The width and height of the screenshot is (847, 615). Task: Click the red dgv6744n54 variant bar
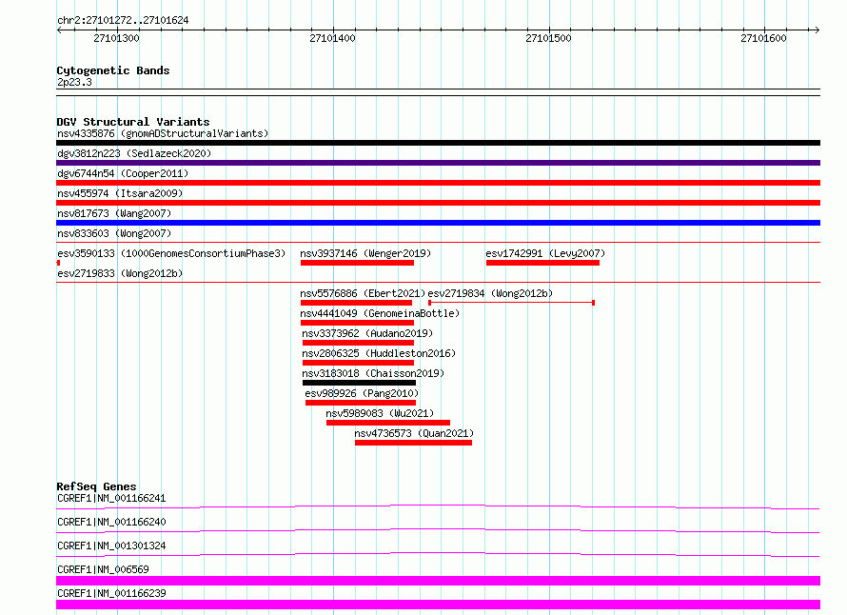(x=438, y=183)
